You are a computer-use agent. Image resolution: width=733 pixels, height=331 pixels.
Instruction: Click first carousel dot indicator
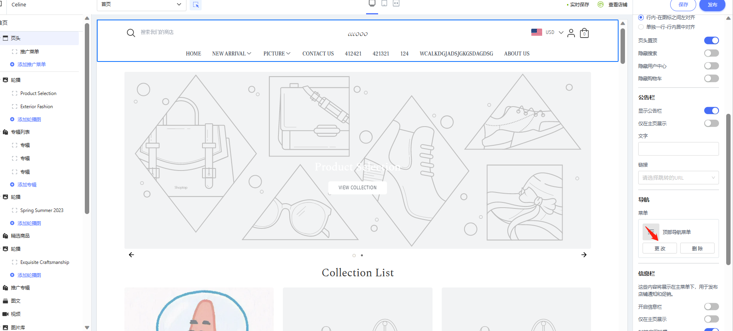354,255
